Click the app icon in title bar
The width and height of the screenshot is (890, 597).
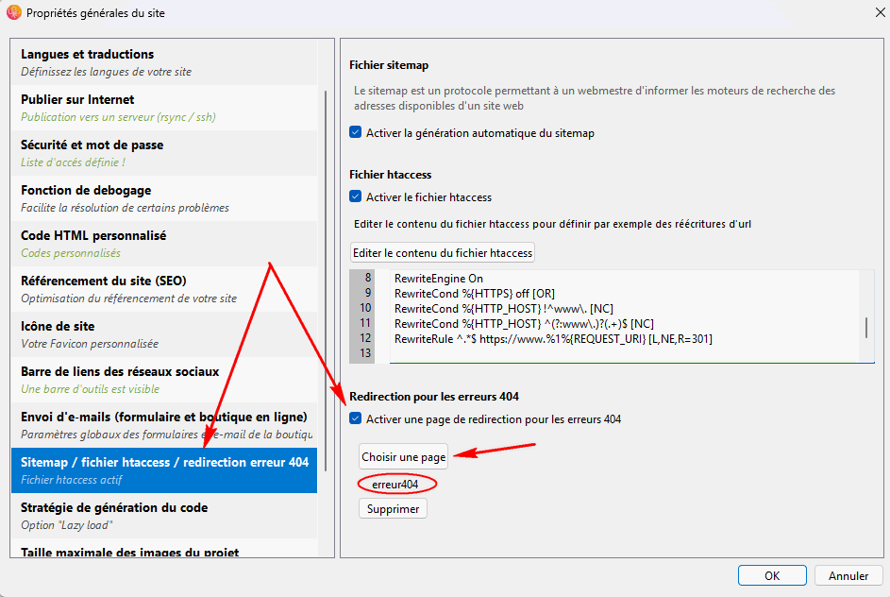point(13,12)
